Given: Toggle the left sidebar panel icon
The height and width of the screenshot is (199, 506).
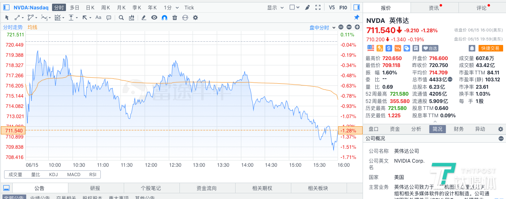Looking at the screenshot, I should (6, 188).
